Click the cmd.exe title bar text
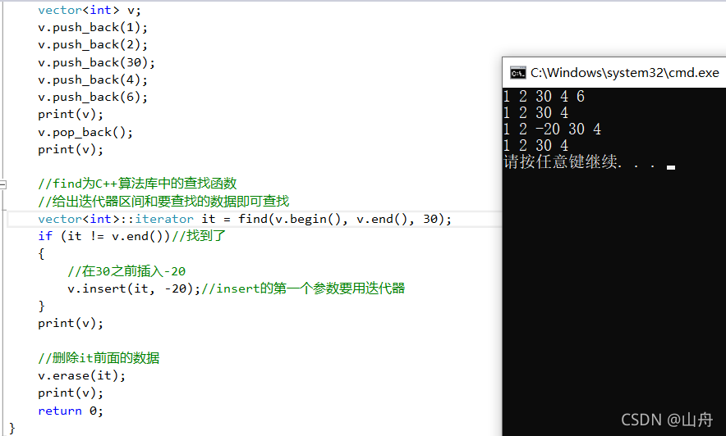The image size is (726, 436). pyautogui.click(x=625, y=73)
